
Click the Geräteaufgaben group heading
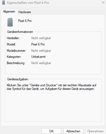tap(18, 79)
